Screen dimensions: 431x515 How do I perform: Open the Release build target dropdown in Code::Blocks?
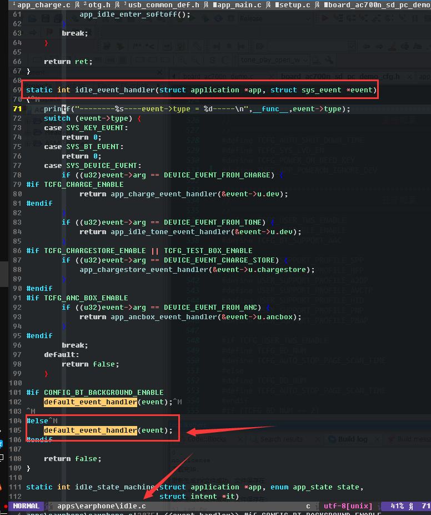(274, 19)
